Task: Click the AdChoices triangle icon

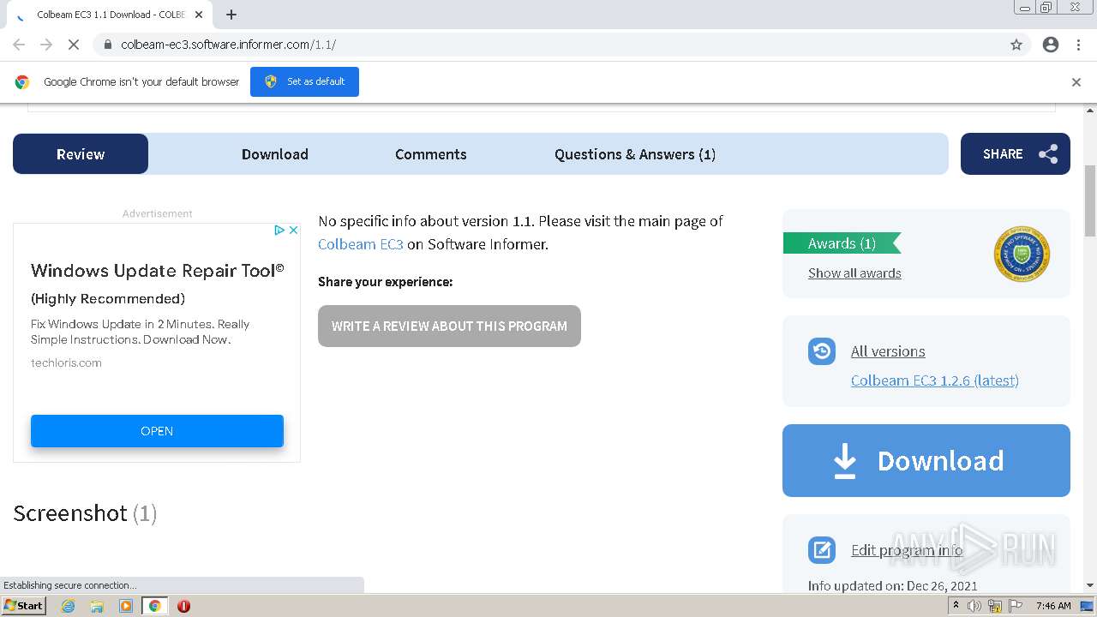Action: click(x=279, y=230)
